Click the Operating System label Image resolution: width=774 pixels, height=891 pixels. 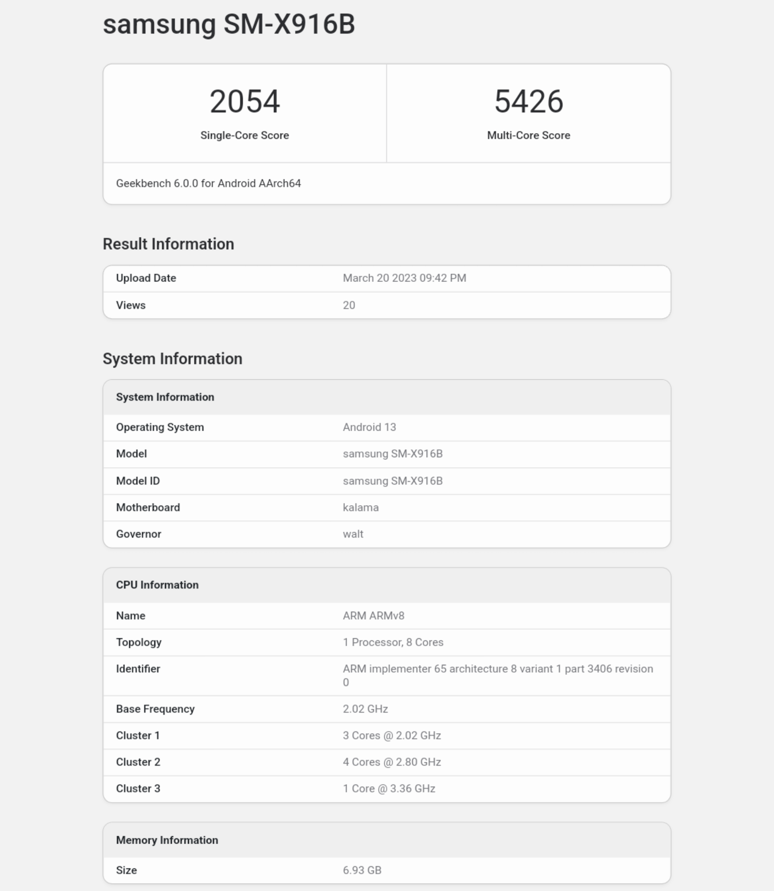(160, 427)
